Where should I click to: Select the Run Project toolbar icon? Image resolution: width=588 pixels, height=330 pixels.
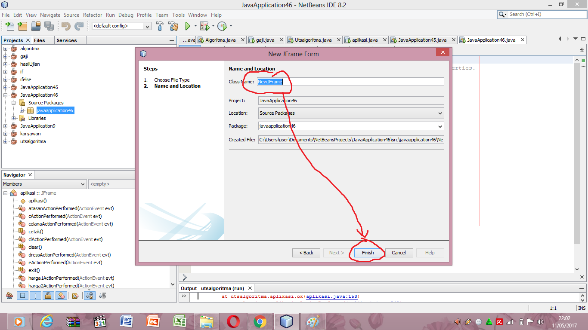188,26
